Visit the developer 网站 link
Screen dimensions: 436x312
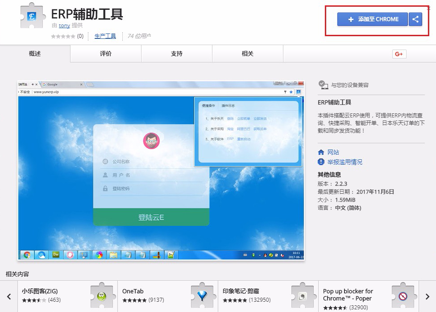tap(333, 152)
